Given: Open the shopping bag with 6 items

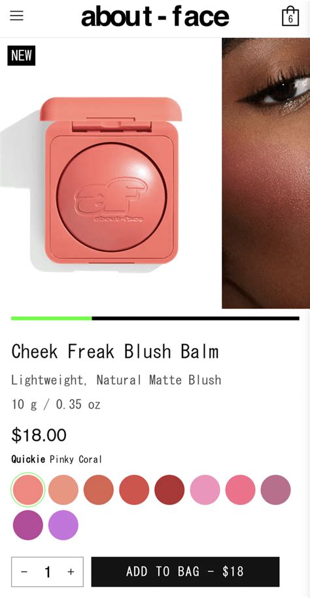Looking at the screenshot, I should click(x=290, y=16).
